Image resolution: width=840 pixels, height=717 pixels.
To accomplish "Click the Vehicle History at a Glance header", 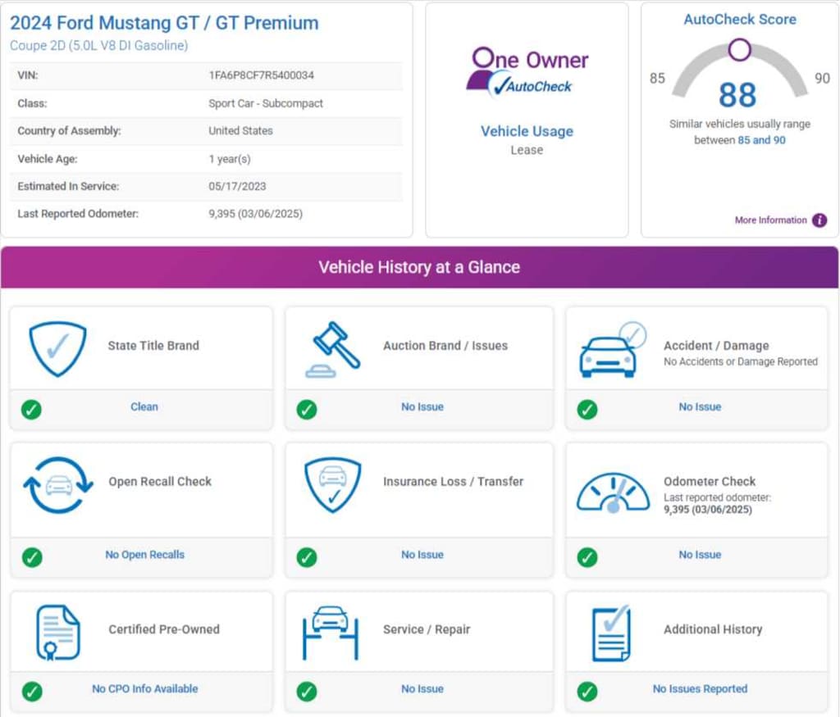I will pyautogui.click(x=419, y=267).
